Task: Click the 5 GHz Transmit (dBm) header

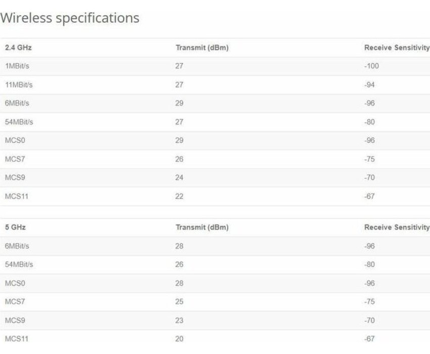Action: pyautogui.click(x=202, y=227)
